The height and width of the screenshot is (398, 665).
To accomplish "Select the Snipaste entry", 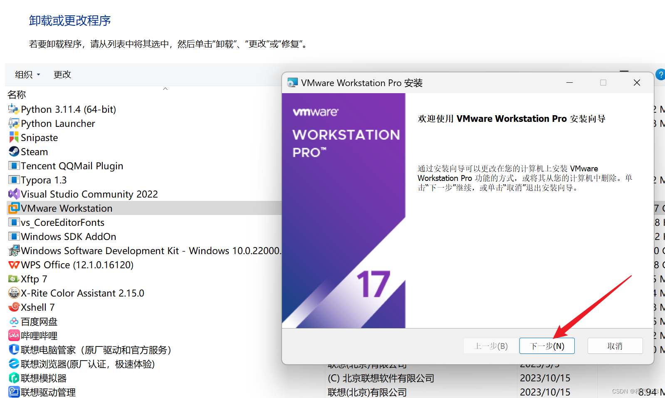I will (x=39, y=138).
